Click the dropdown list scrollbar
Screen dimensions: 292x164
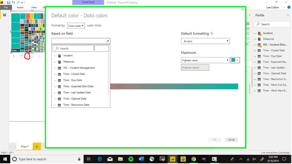pyautogui.click(x=108, y=74)
